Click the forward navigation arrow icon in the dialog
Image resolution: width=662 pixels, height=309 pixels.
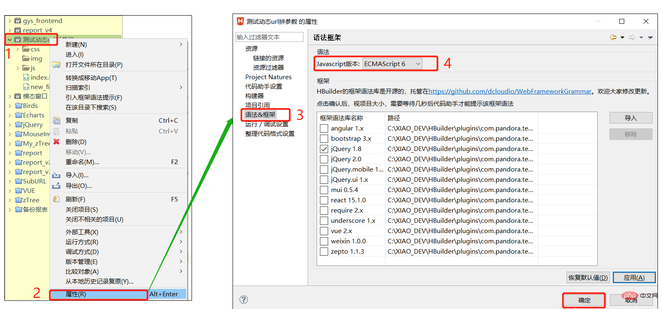pos(632,37)
